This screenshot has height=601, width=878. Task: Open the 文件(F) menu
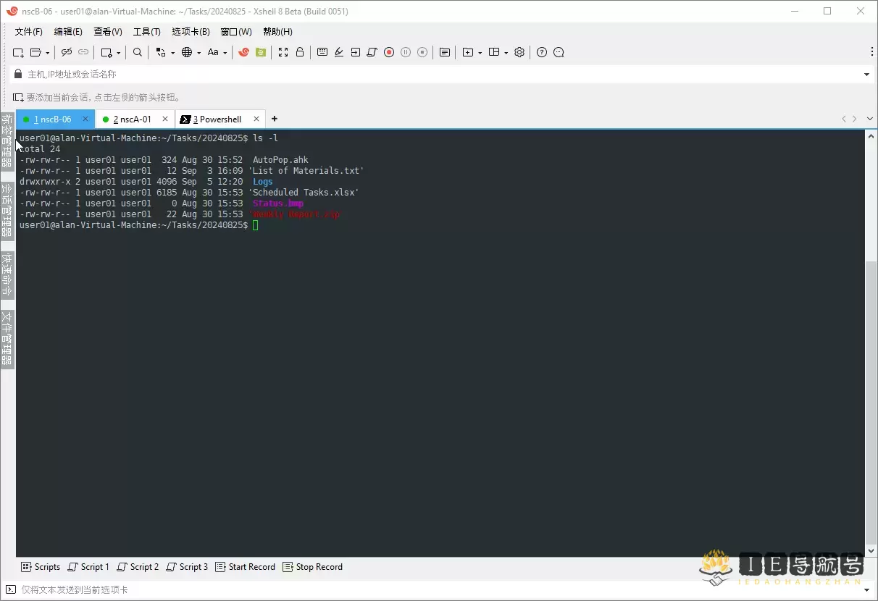pyautogui.click(x=28, y=32)
